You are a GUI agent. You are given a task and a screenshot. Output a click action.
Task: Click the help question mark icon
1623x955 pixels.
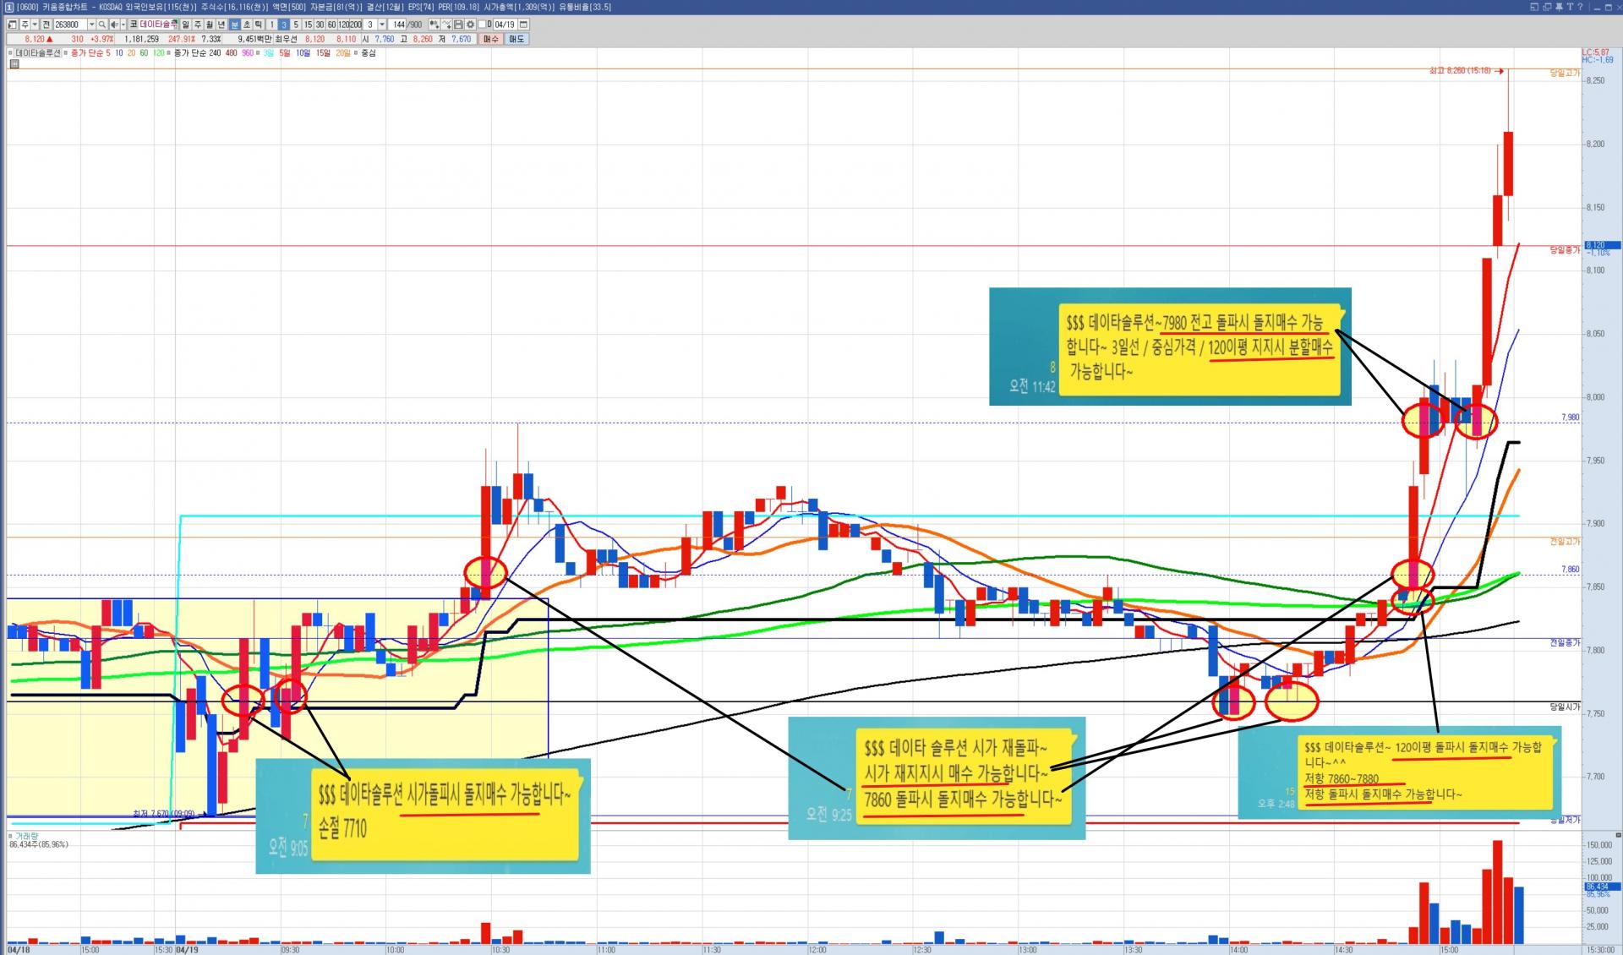pyautogui.click(x=1580, y=7)
